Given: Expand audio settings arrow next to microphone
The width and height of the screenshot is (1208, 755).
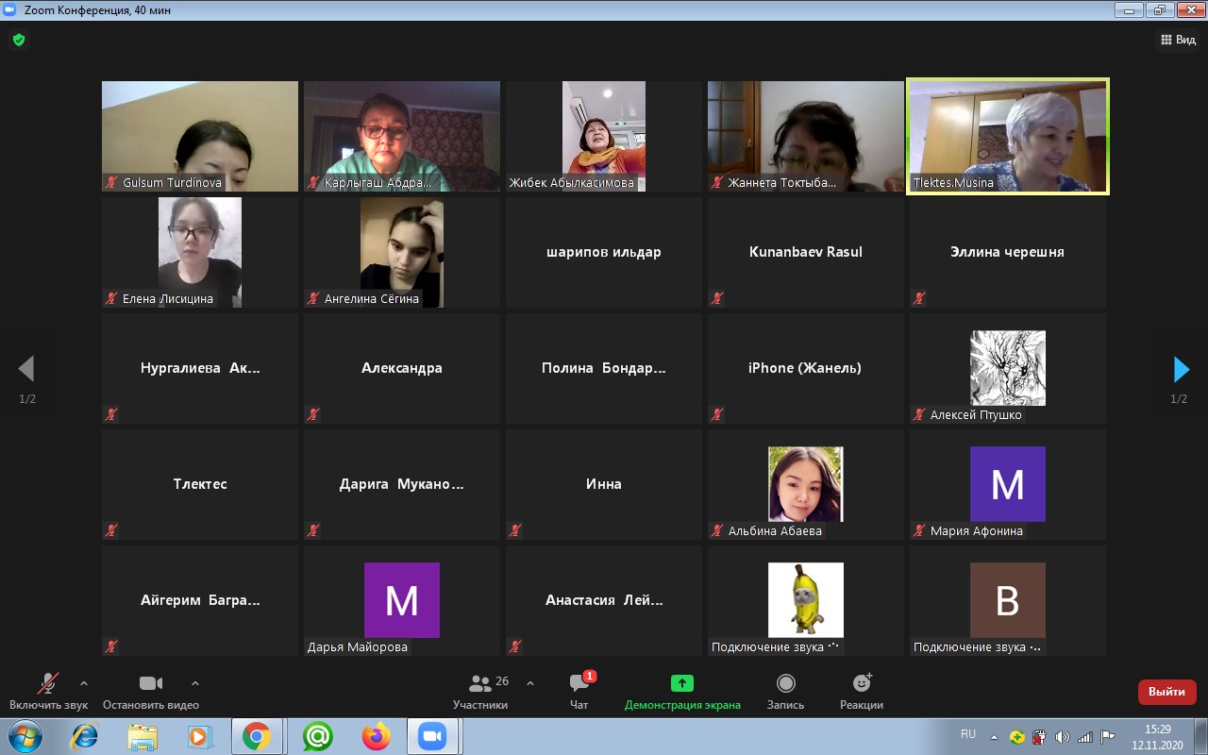Looking at the screenshot, I should pos(84,683).
